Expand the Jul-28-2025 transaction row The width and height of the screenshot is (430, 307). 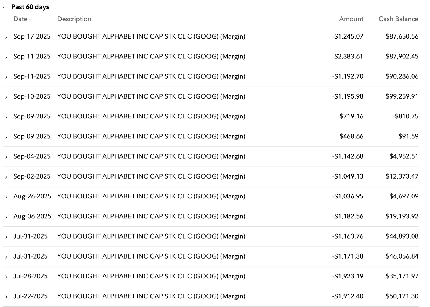6,277
